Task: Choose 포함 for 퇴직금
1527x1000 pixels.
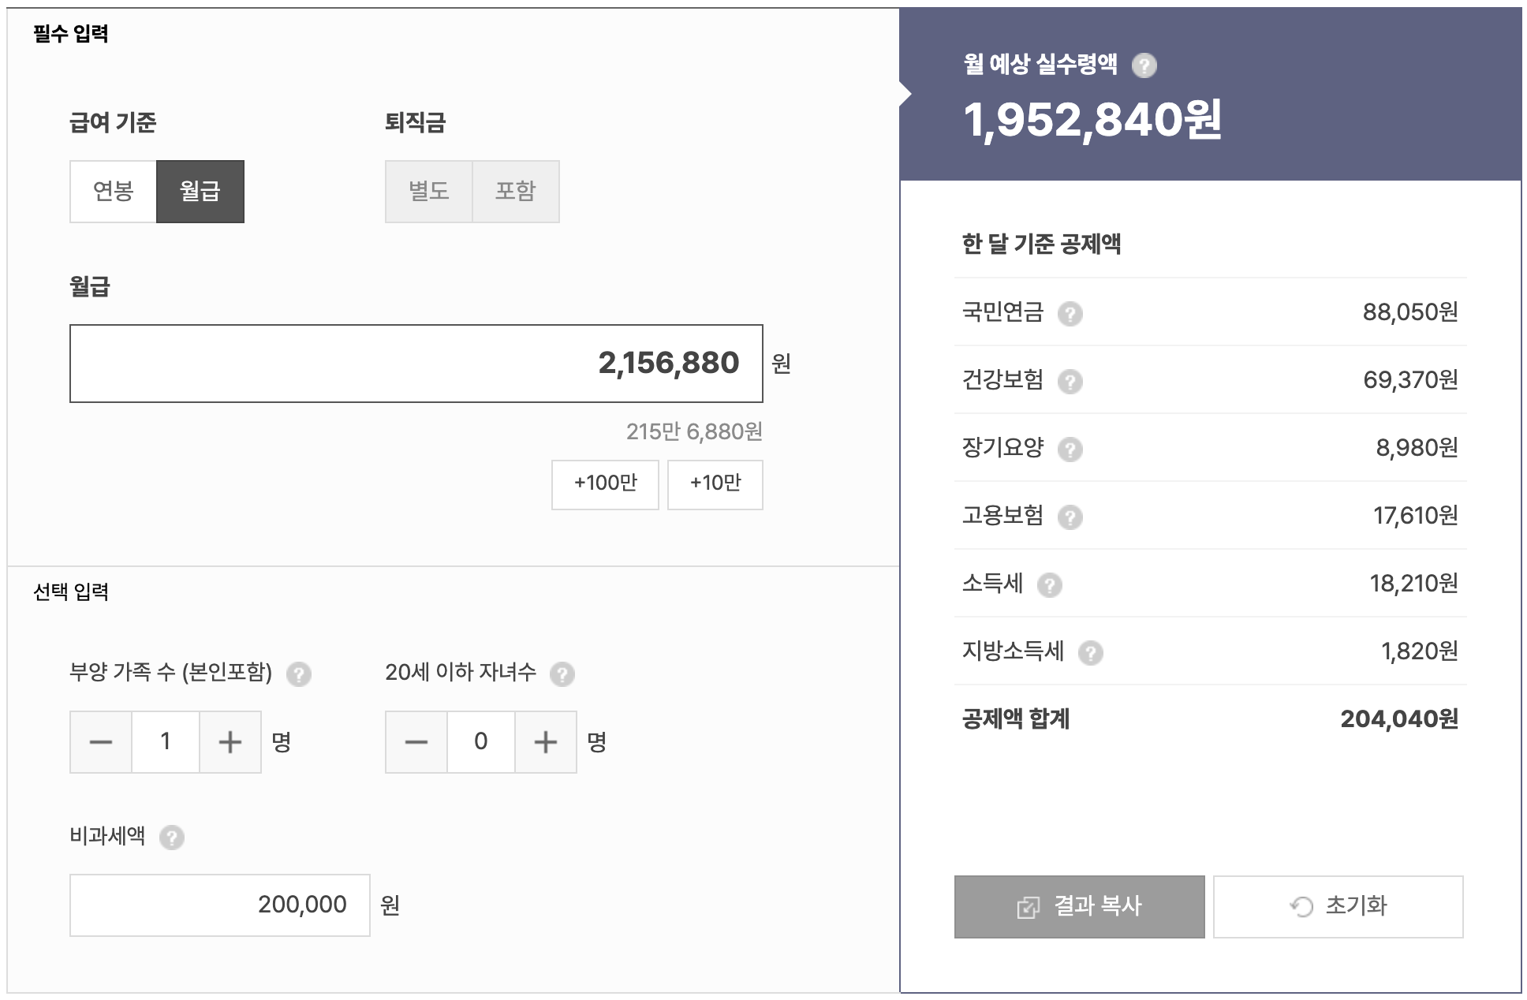Action: (x=516, y=192)
